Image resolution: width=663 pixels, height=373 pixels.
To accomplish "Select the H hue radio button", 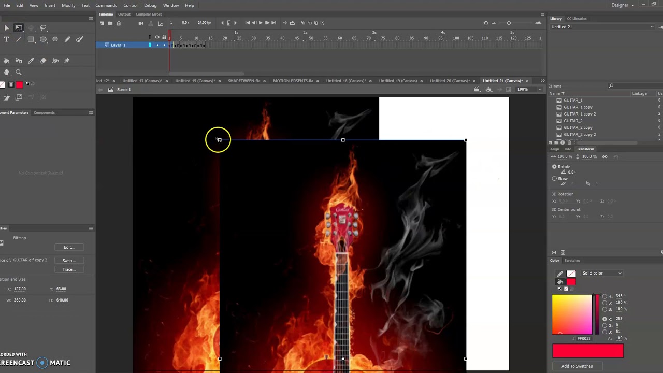I will point(604,296).
